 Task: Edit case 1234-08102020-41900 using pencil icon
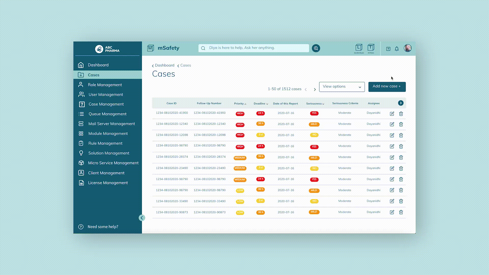pos(392,114)
